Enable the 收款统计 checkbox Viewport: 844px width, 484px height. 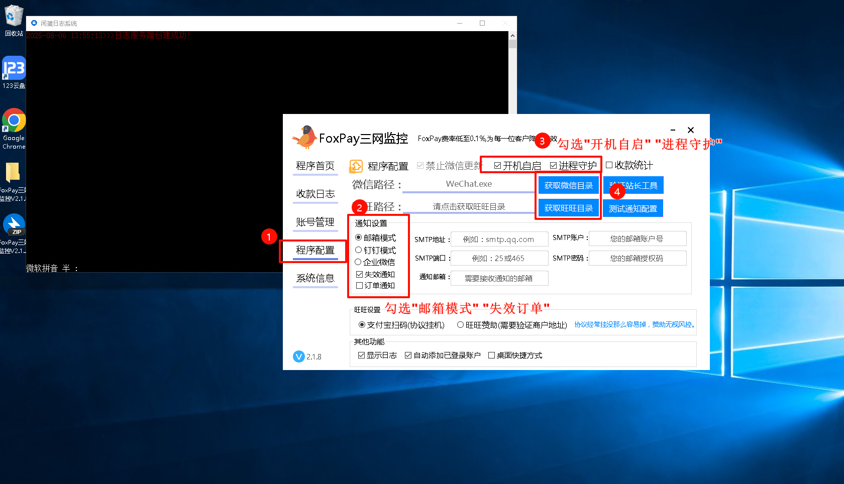pyautogui.click(x=609, y=165)
